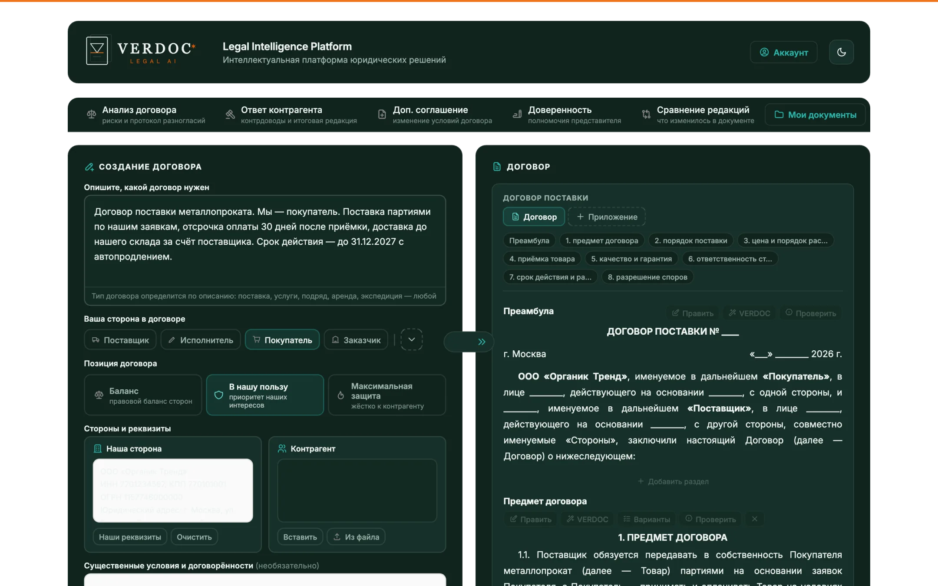Click the document icon beside ДОГОВОР header
The height and width of the screenshot is (586, 938).
click(x=497, y=167)
